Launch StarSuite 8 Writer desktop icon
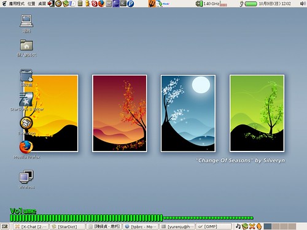 coord(26,102)
